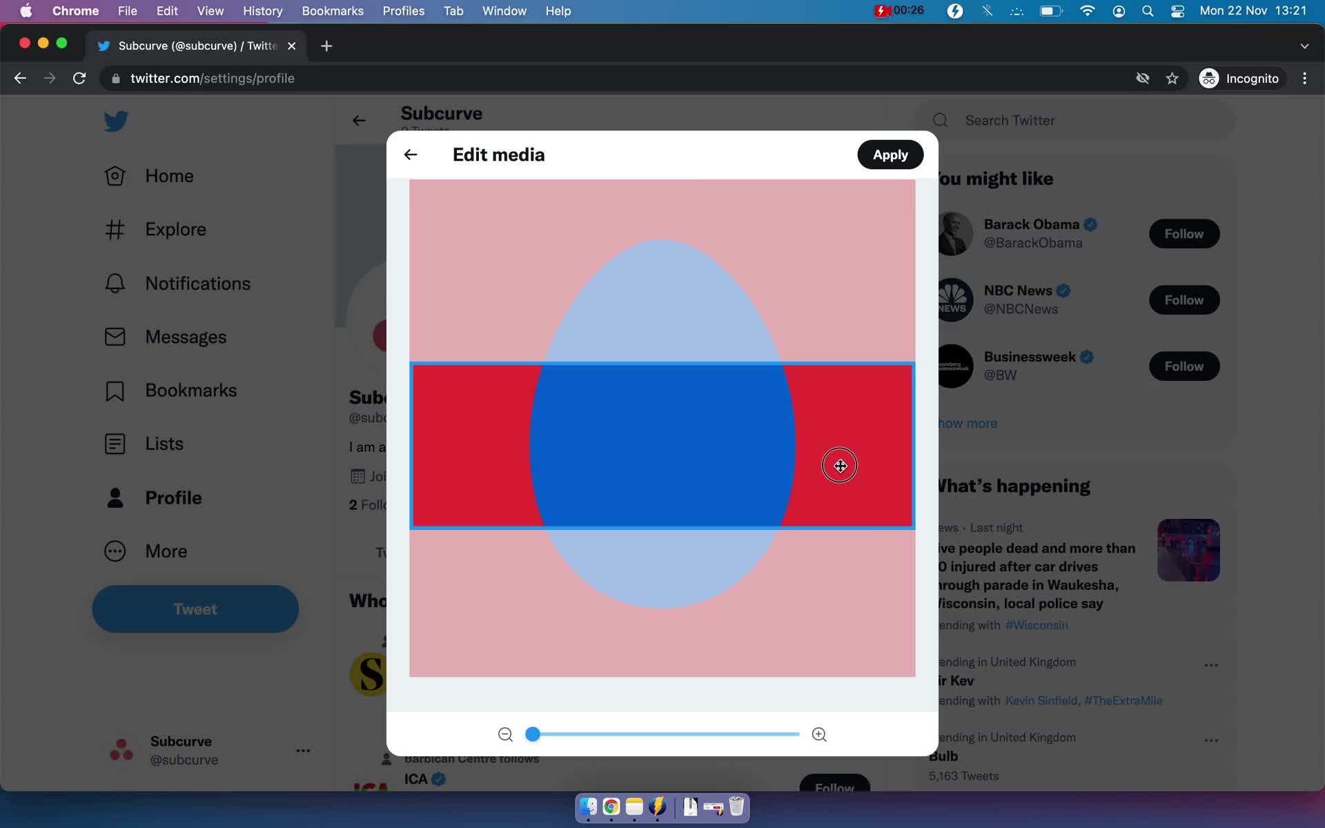
Task: Open Chrome from the Dock
Action: coord(611,807)
